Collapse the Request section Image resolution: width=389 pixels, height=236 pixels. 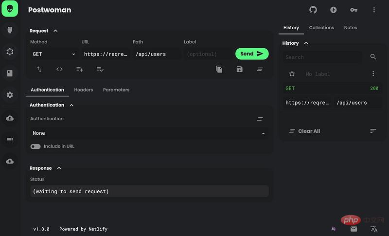point(55,31)
